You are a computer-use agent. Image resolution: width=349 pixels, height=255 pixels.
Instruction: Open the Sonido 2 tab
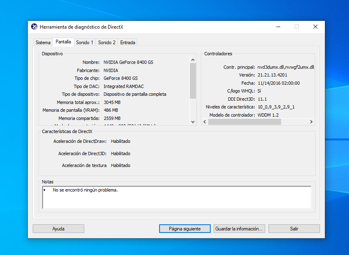coord(107,43)
